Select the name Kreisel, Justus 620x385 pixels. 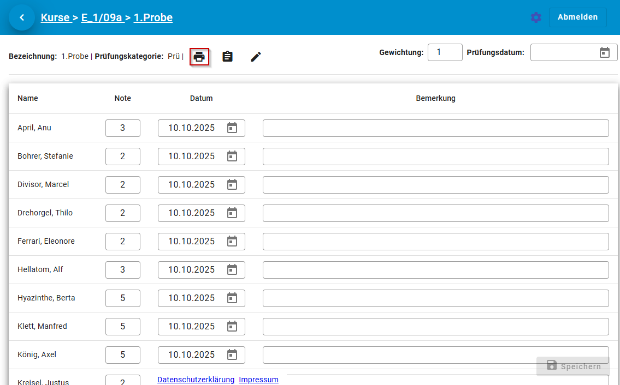tap(43, 382)
